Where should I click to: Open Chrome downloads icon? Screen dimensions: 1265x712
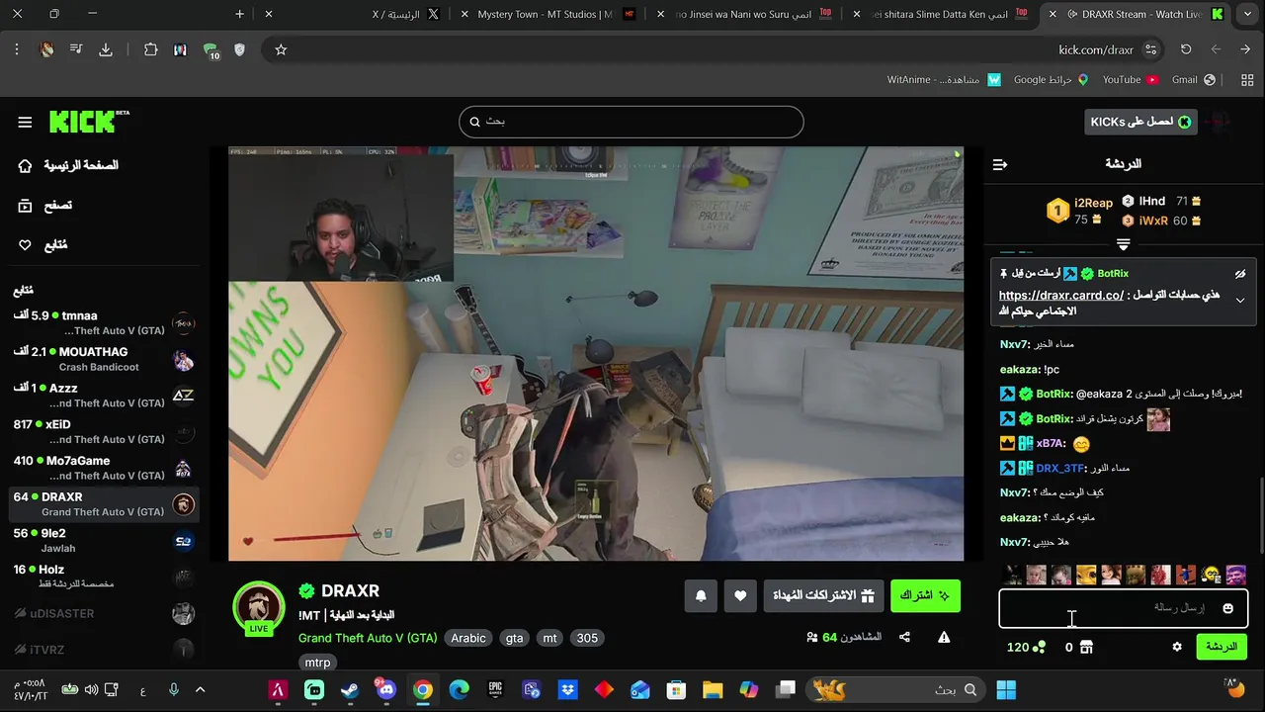[x=106, y=49]
